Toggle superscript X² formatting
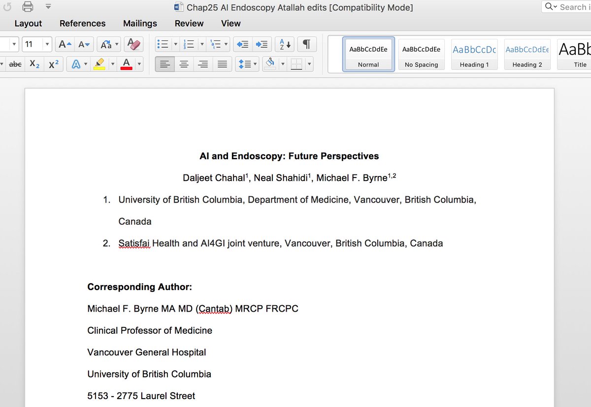The height and width of the screenshot is (407, 591). point(54,64)
